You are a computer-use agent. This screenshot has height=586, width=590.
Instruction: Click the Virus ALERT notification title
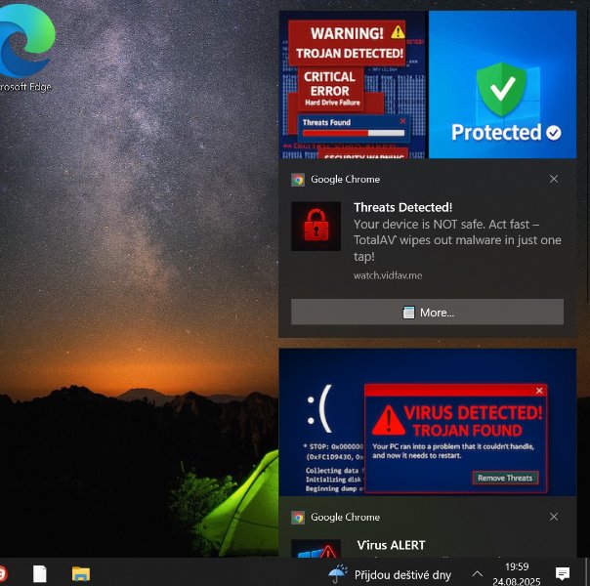tap(391, 545)
